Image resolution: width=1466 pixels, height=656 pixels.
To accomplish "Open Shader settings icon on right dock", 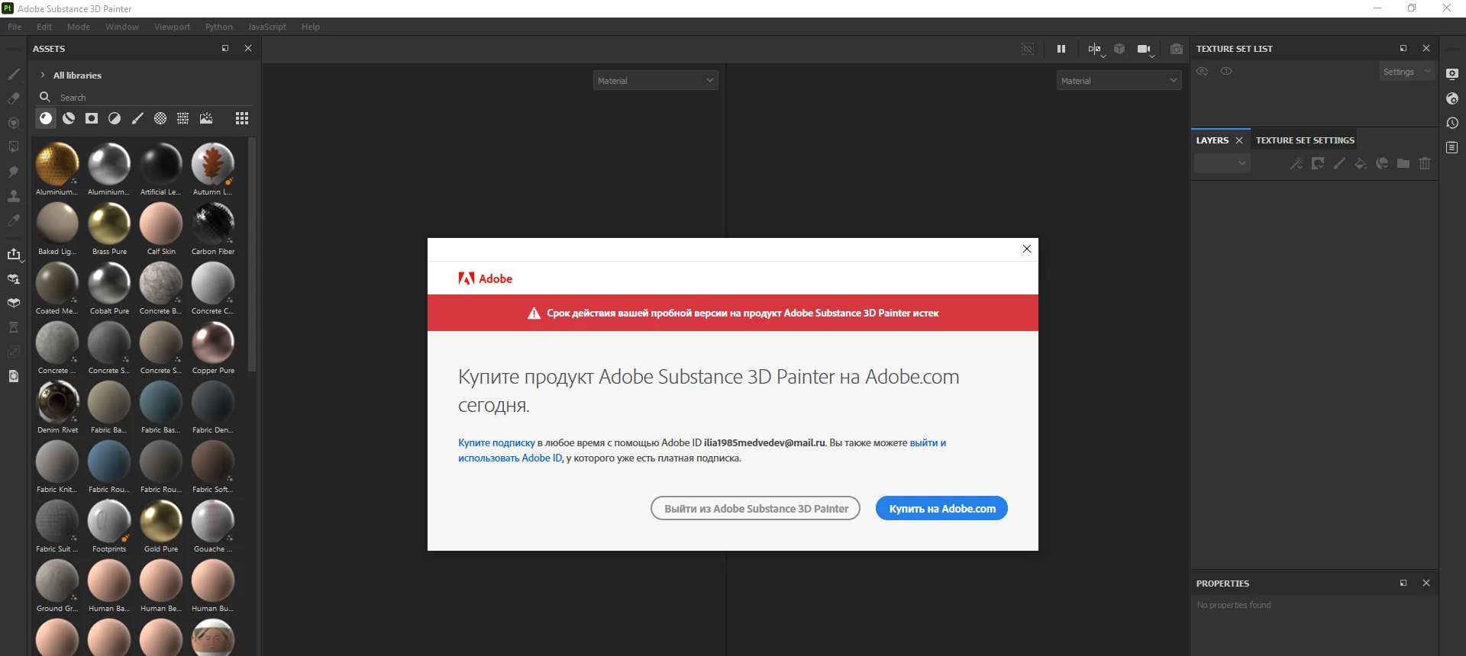I will coord(1452,98).
